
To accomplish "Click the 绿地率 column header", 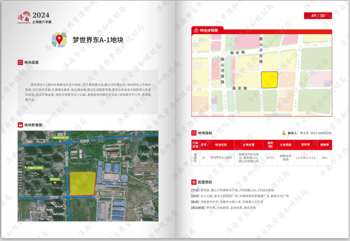I will coord(325,145).
